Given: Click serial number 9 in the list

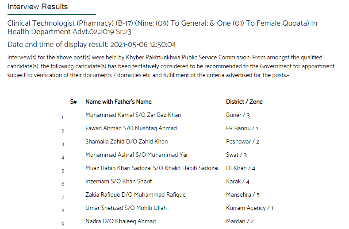Looking at the screenshot, I should tap(63, 224).
